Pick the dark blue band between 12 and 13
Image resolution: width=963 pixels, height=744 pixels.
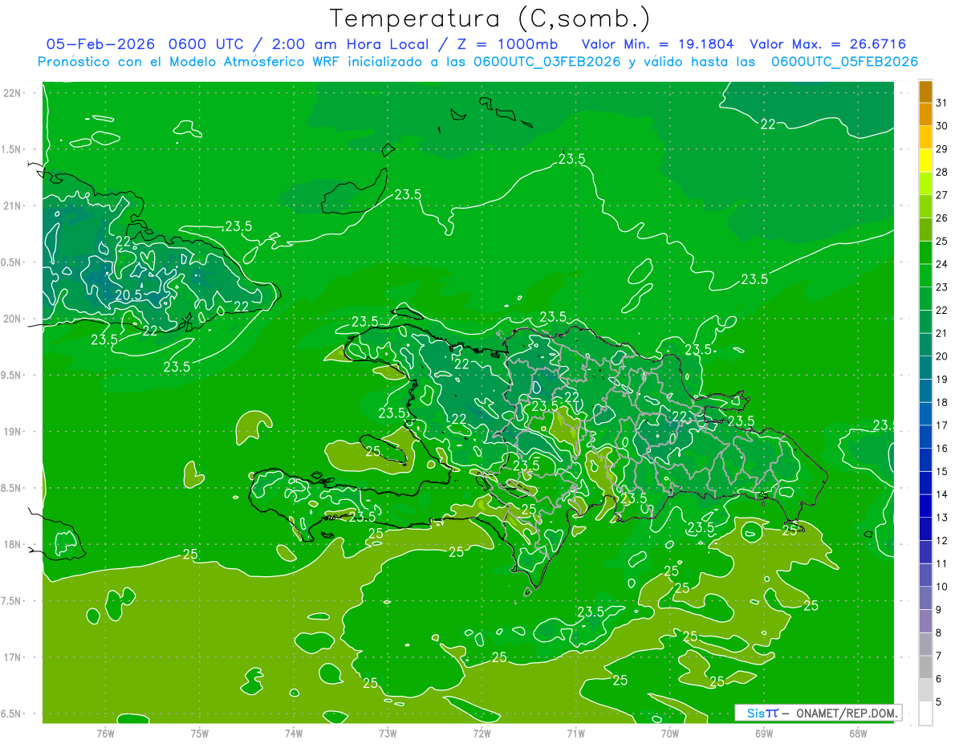(x=925, y=529)
